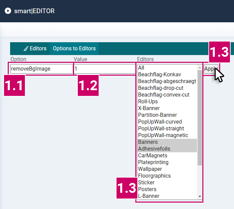Open the Editors tab
Image resolution: width=234 pixels, height=209 pixels.
35,49
